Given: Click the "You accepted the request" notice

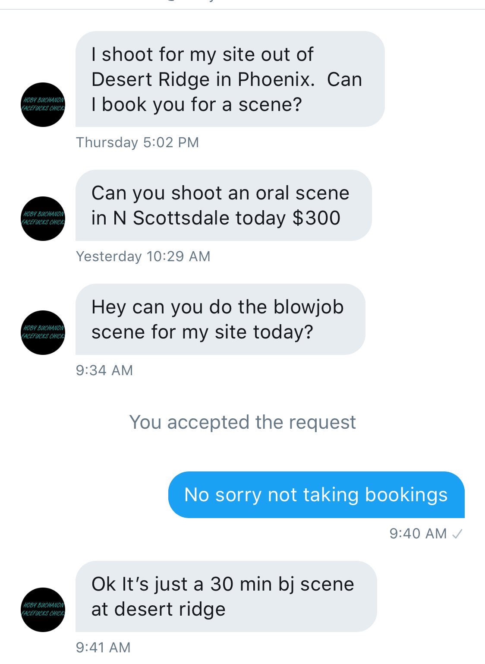Looking at the screenshot, I should pos(243,422).
